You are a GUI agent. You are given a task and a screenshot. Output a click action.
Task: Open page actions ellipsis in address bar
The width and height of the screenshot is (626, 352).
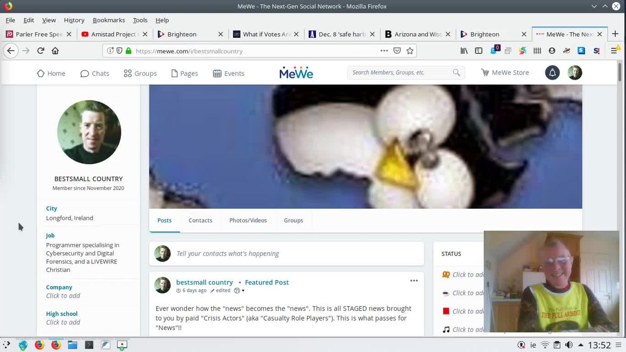click(384, 51)
